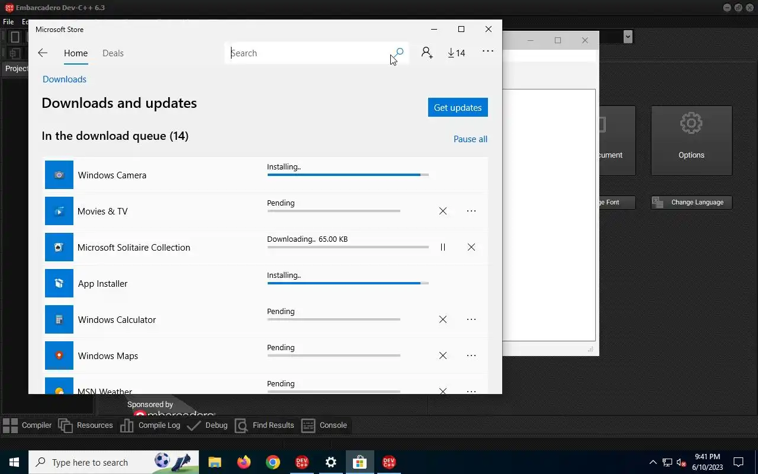Open the notification center icon
The image size is (758, 474).
(x=738, y=462)
